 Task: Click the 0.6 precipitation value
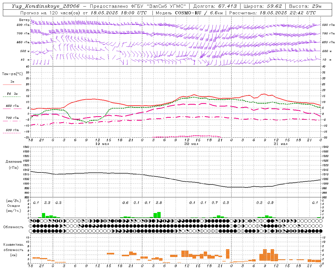click(125, 203)
